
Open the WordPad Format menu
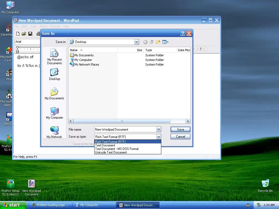55,26
